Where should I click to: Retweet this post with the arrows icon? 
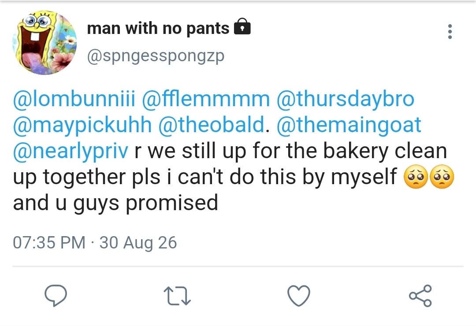(x=177, y=296)
